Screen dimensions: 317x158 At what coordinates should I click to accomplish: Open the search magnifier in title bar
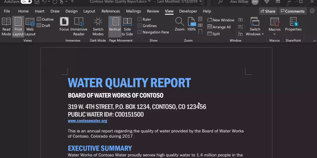[220, 2]
